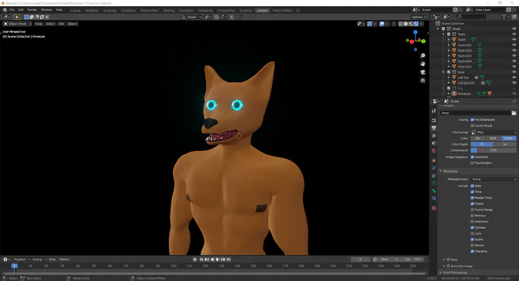Disable the File Extensions checkbox
The image size is (519, 281).
(473, 120)
